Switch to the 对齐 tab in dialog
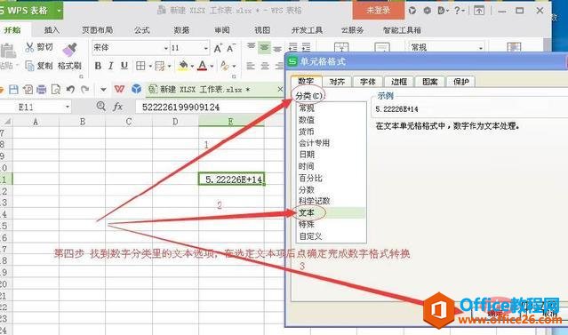Screen dimensions: 568x335 (x=337, y=82)
